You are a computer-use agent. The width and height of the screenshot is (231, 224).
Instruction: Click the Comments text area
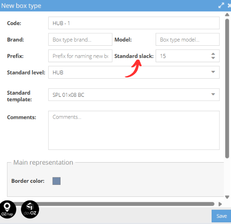[134, 131]
